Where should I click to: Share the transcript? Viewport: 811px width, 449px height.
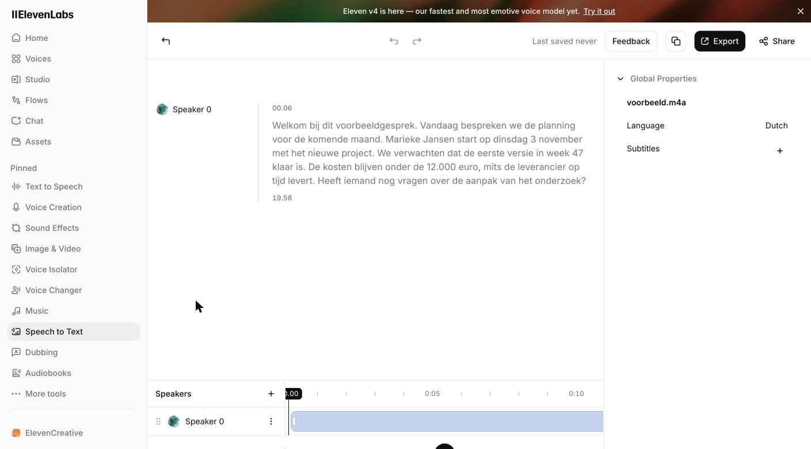(776, 41)
